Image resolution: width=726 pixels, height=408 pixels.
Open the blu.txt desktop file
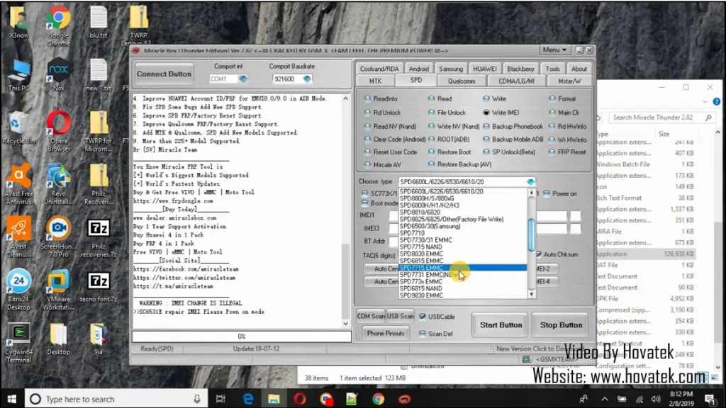tap(98, 22)
